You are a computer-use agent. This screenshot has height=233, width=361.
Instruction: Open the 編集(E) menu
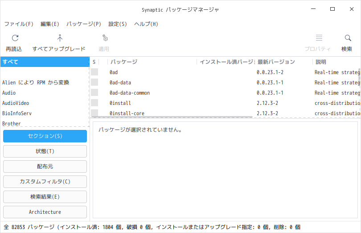pyautogui.click(x=50, y=24)
